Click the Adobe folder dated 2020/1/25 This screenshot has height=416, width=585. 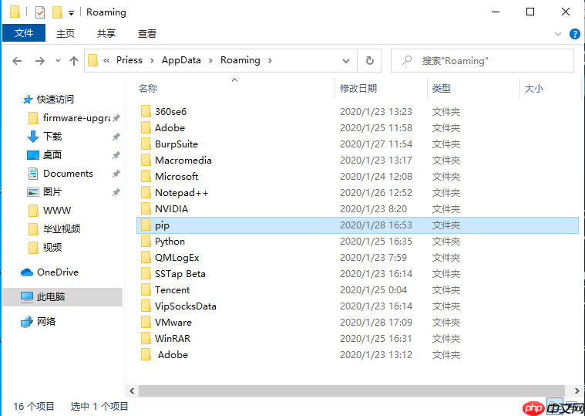click(x=170, y=128)
